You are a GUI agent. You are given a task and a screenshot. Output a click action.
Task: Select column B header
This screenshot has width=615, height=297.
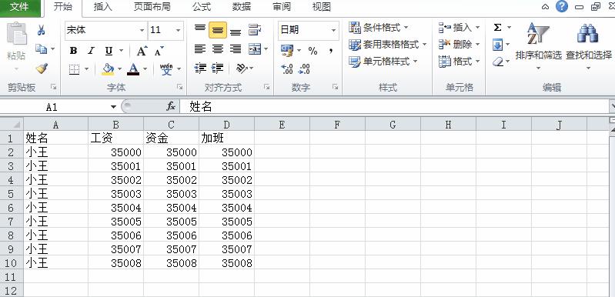(x=115, y=125)
